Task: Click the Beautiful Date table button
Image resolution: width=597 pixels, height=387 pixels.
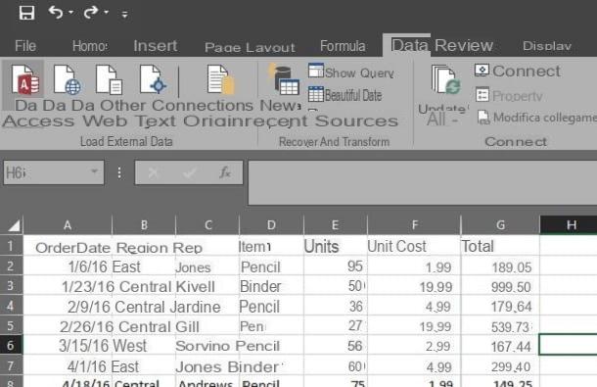Action: (x=344, y=95)
